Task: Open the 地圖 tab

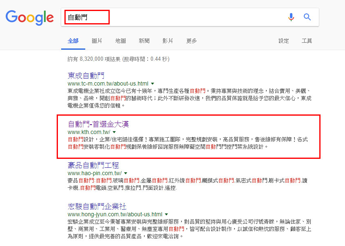Action: [121, 41]
